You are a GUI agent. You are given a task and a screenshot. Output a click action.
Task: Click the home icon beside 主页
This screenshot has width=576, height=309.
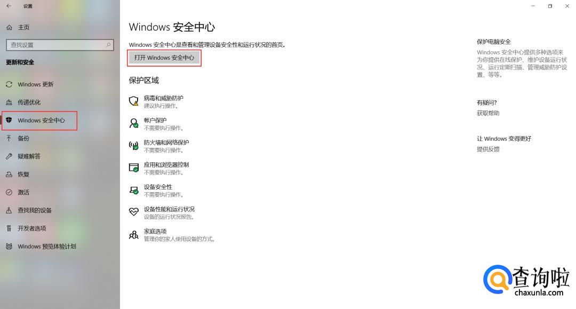click(x=9, y=28)
